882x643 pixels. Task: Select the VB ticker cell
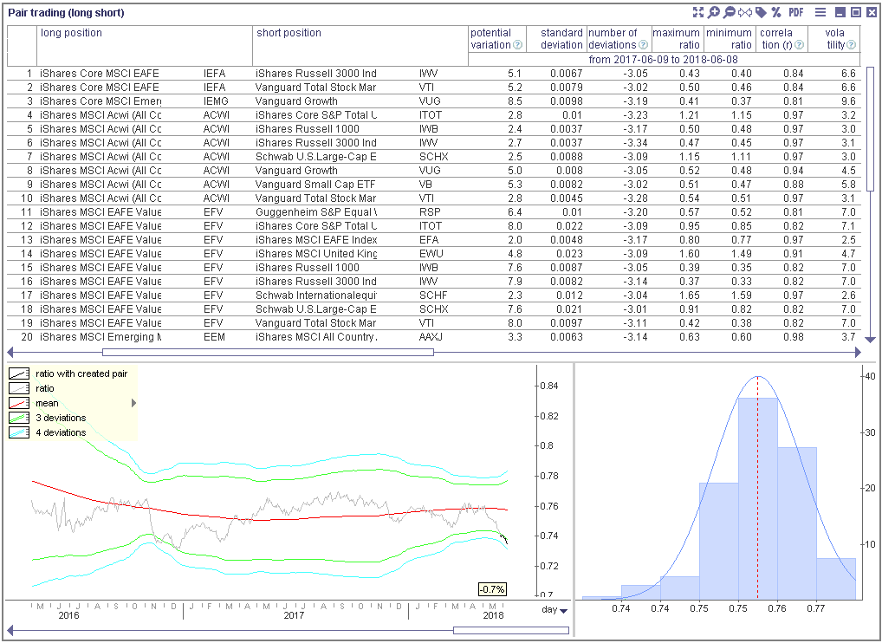point(425,185)
